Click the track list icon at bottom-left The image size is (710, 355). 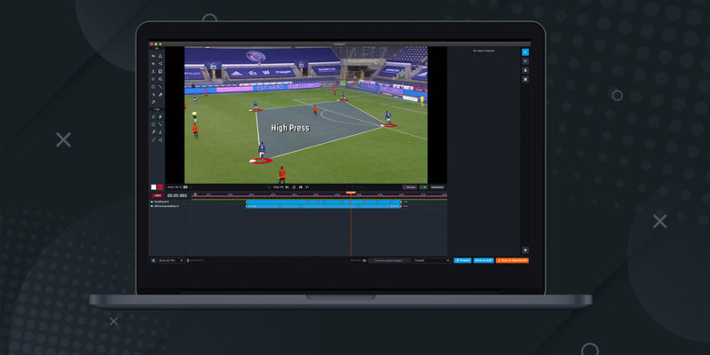coord(153,260)
